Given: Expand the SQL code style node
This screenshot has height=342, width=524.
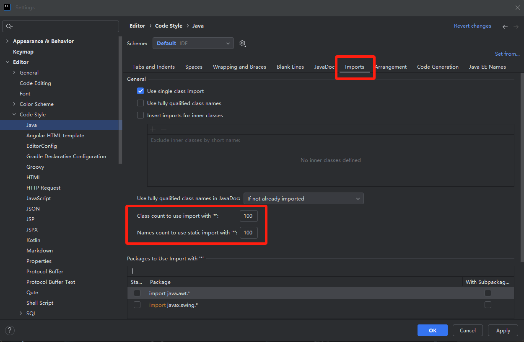Looking at the screenshot, I should 21,313.
